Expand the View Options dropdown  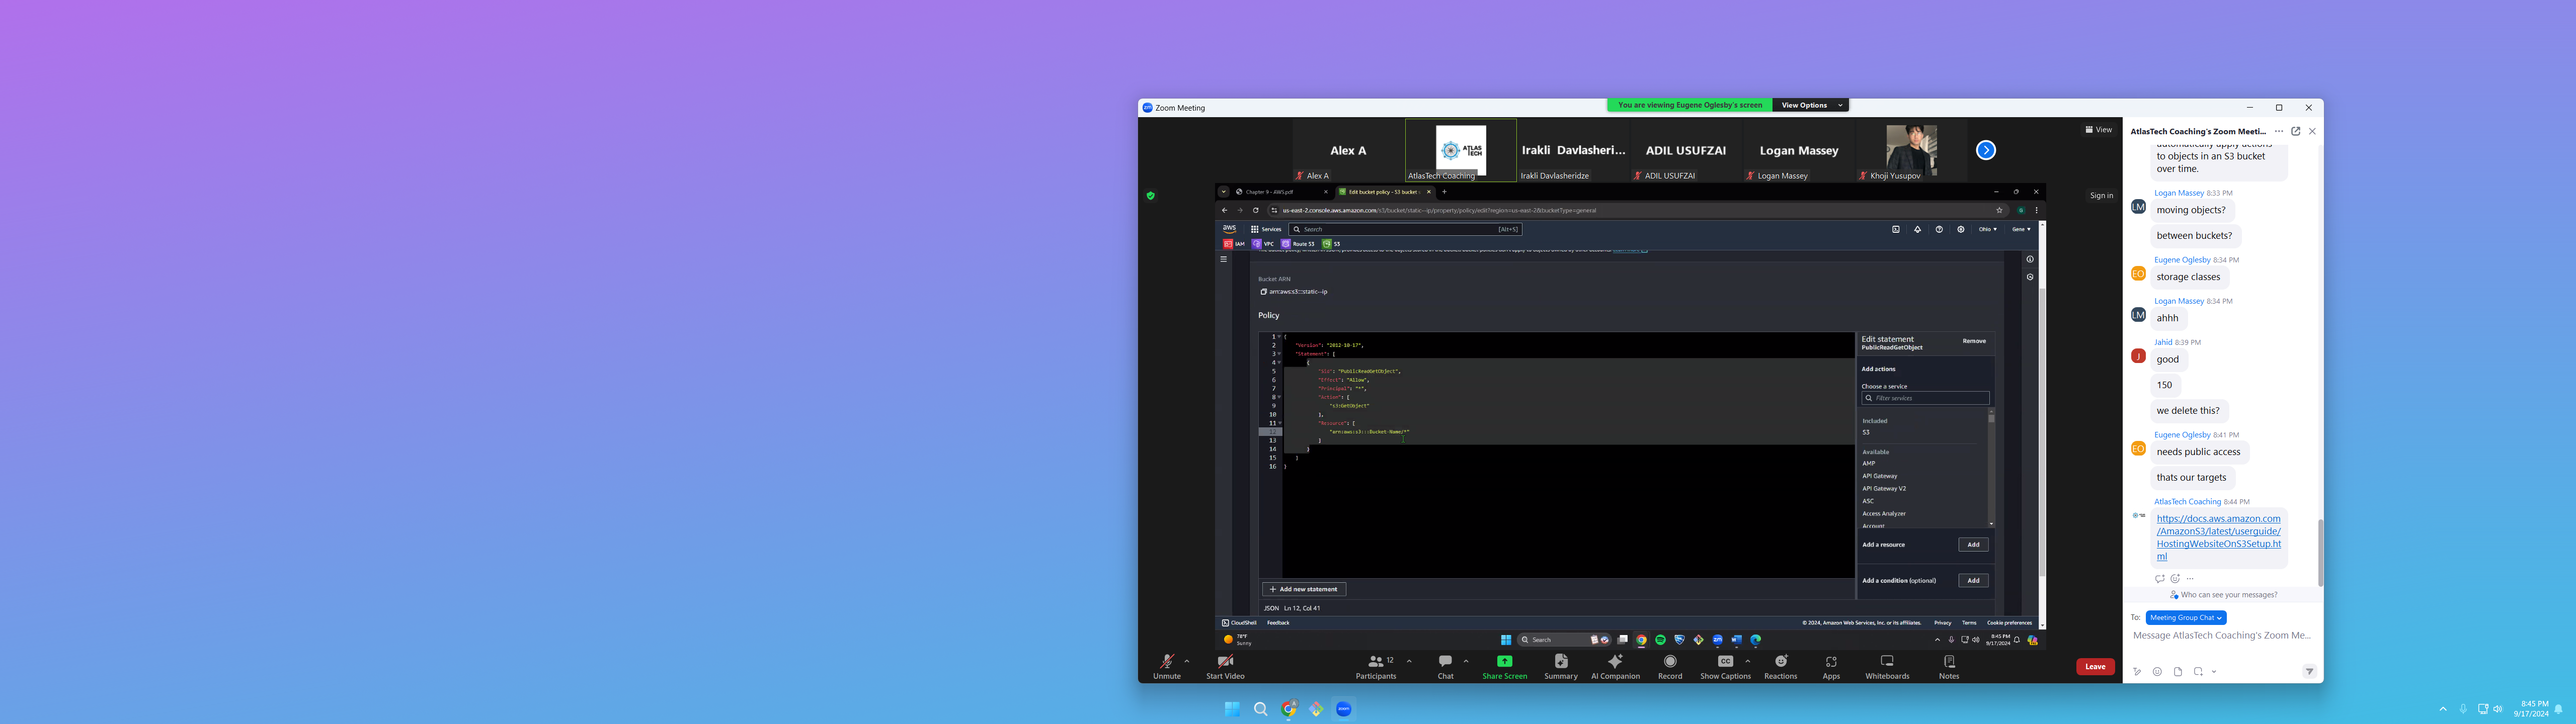(x=1811, y=105)
